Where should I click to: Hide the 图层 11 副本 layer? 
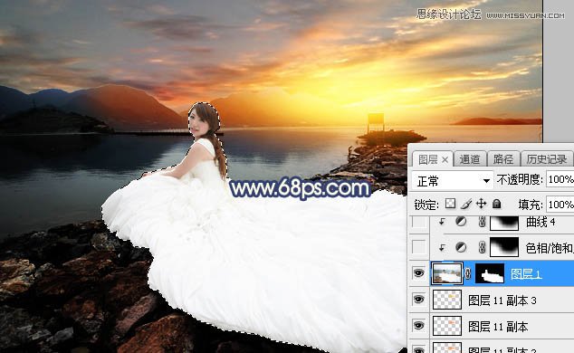(x=419, y=325)
